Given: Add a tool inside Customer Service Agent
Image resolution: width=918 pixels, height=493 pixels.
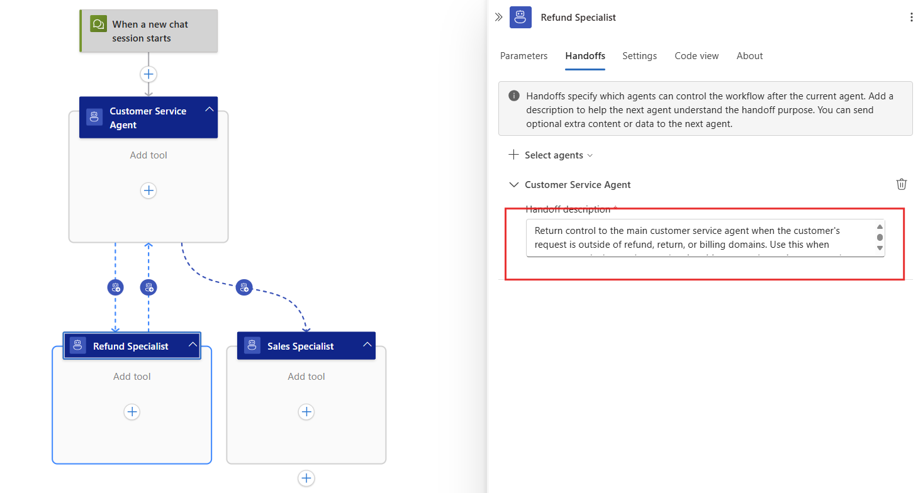Looking at the screenshot, I should pos(148,191).
